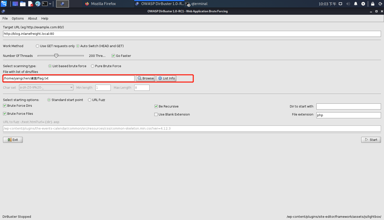Toggle the Brute Force Dirs checkbox

click(x=18, y=106)
